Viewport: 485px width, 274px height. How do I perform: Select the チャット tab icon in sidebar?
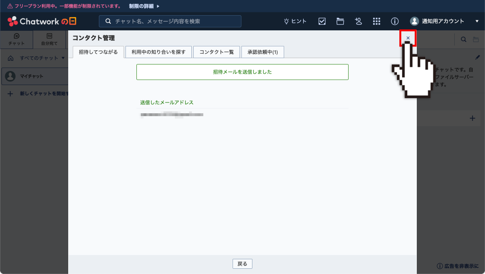(x=16, y=39)
